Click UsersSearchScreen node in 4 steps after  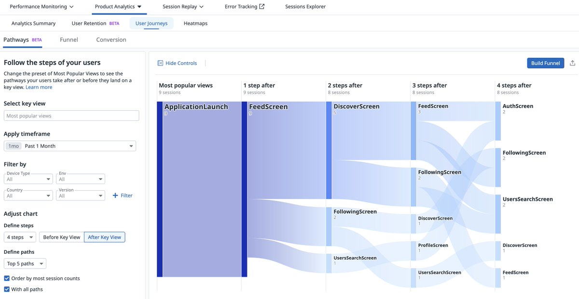click(498, 214)
